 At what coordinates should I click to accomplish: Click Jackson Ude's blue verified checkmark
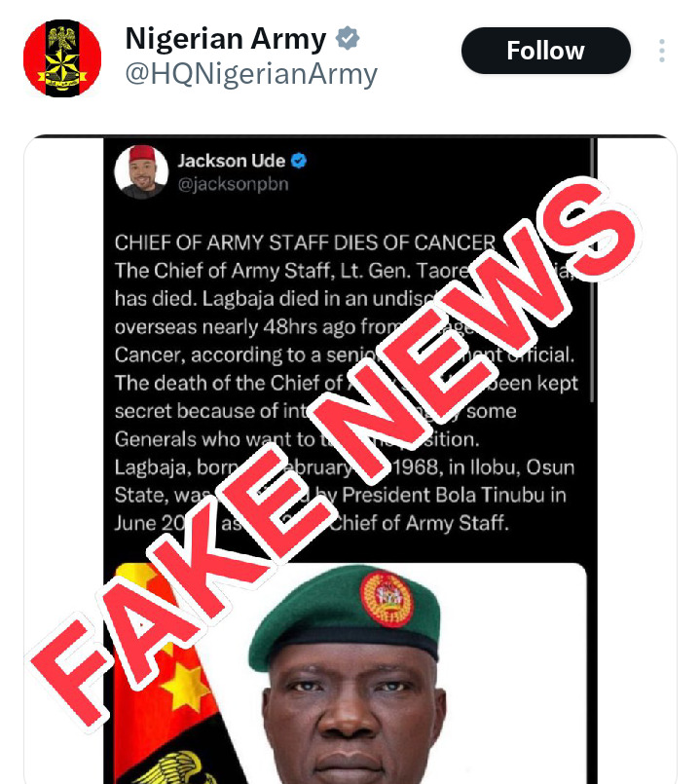(x=299, y=161)
